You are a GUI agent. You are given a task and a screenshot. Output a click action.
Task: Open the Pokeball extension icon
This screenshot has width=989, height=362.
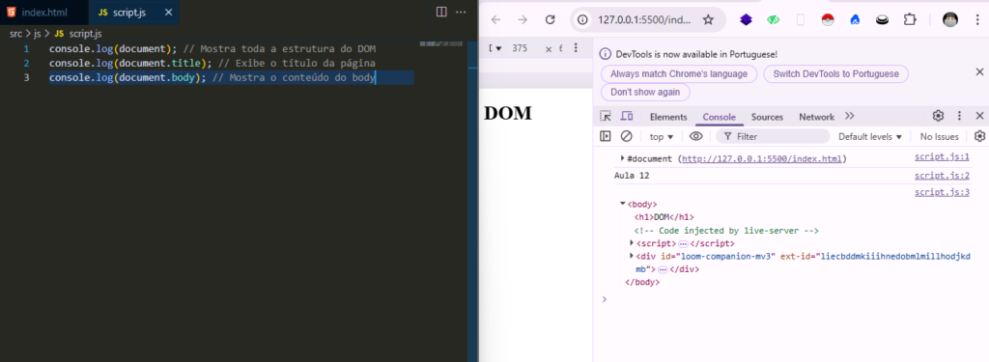tap(828, 19)
